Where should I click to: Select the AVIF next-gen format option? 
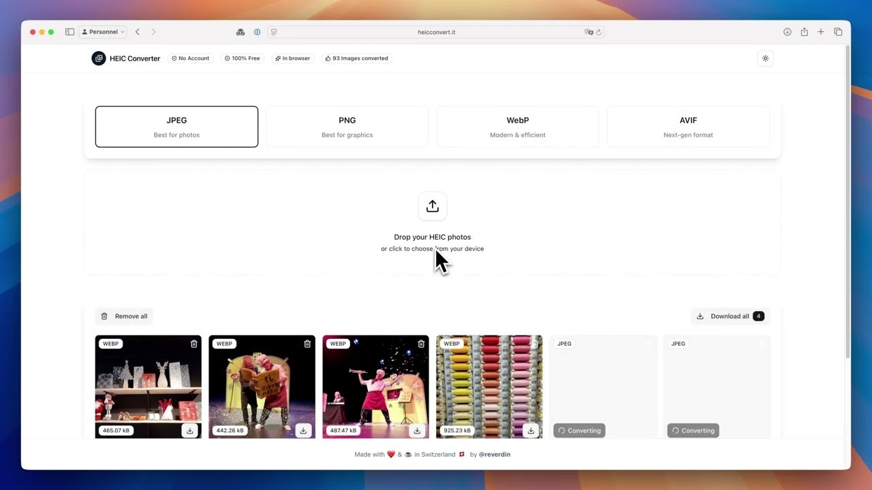(688, 127)
